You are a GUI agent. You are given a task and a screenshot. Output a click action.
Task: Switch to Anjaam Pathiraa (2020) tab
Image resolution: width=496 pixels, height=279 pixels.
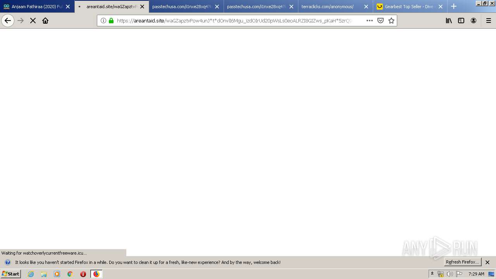37,7
